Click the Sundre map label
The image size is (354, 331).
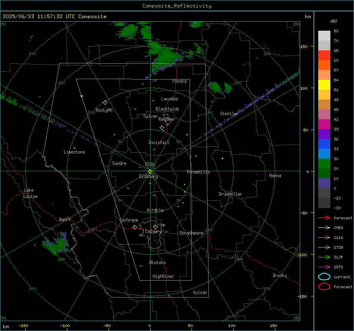119,163
